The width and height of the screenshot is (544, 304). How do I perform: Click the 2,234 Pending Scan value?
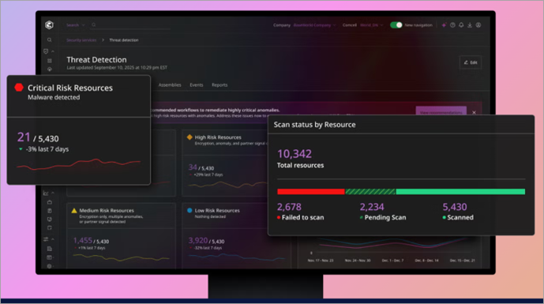[372, 207]
